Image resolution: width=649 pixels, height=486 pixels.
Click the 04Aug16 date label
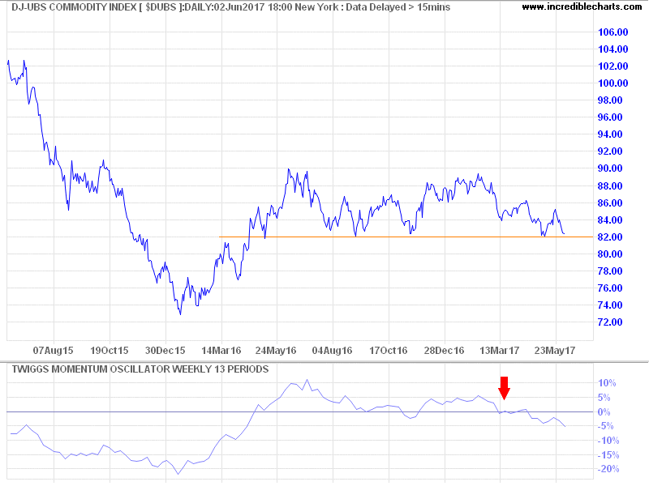pyautogui.click(x=332, y=351)
